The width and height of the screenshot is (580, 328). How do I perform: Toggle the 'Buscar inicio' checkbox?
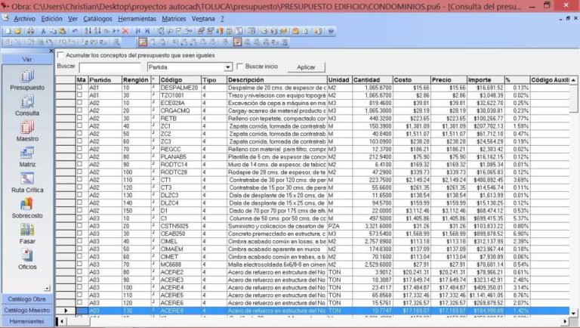point(239,67)
